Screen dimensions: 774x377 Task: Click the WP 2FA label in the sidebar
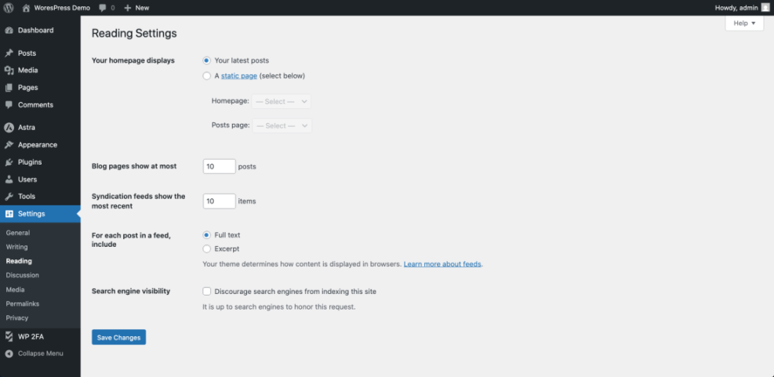tap(31, 336)
